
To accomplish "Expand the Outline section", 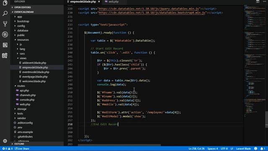I will tap(19, 144).
